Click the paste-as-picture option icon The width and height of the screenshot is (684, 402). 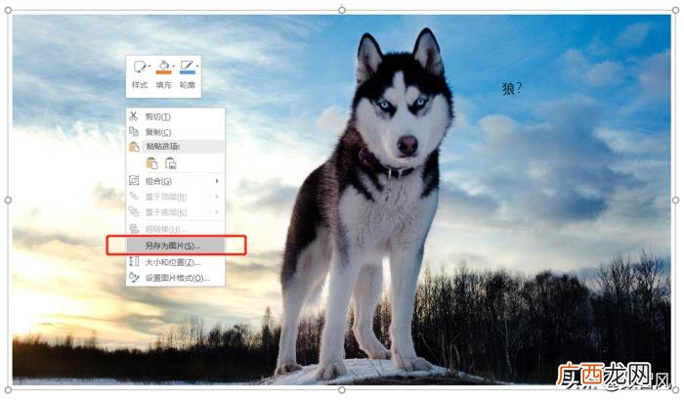coord(171,163)
